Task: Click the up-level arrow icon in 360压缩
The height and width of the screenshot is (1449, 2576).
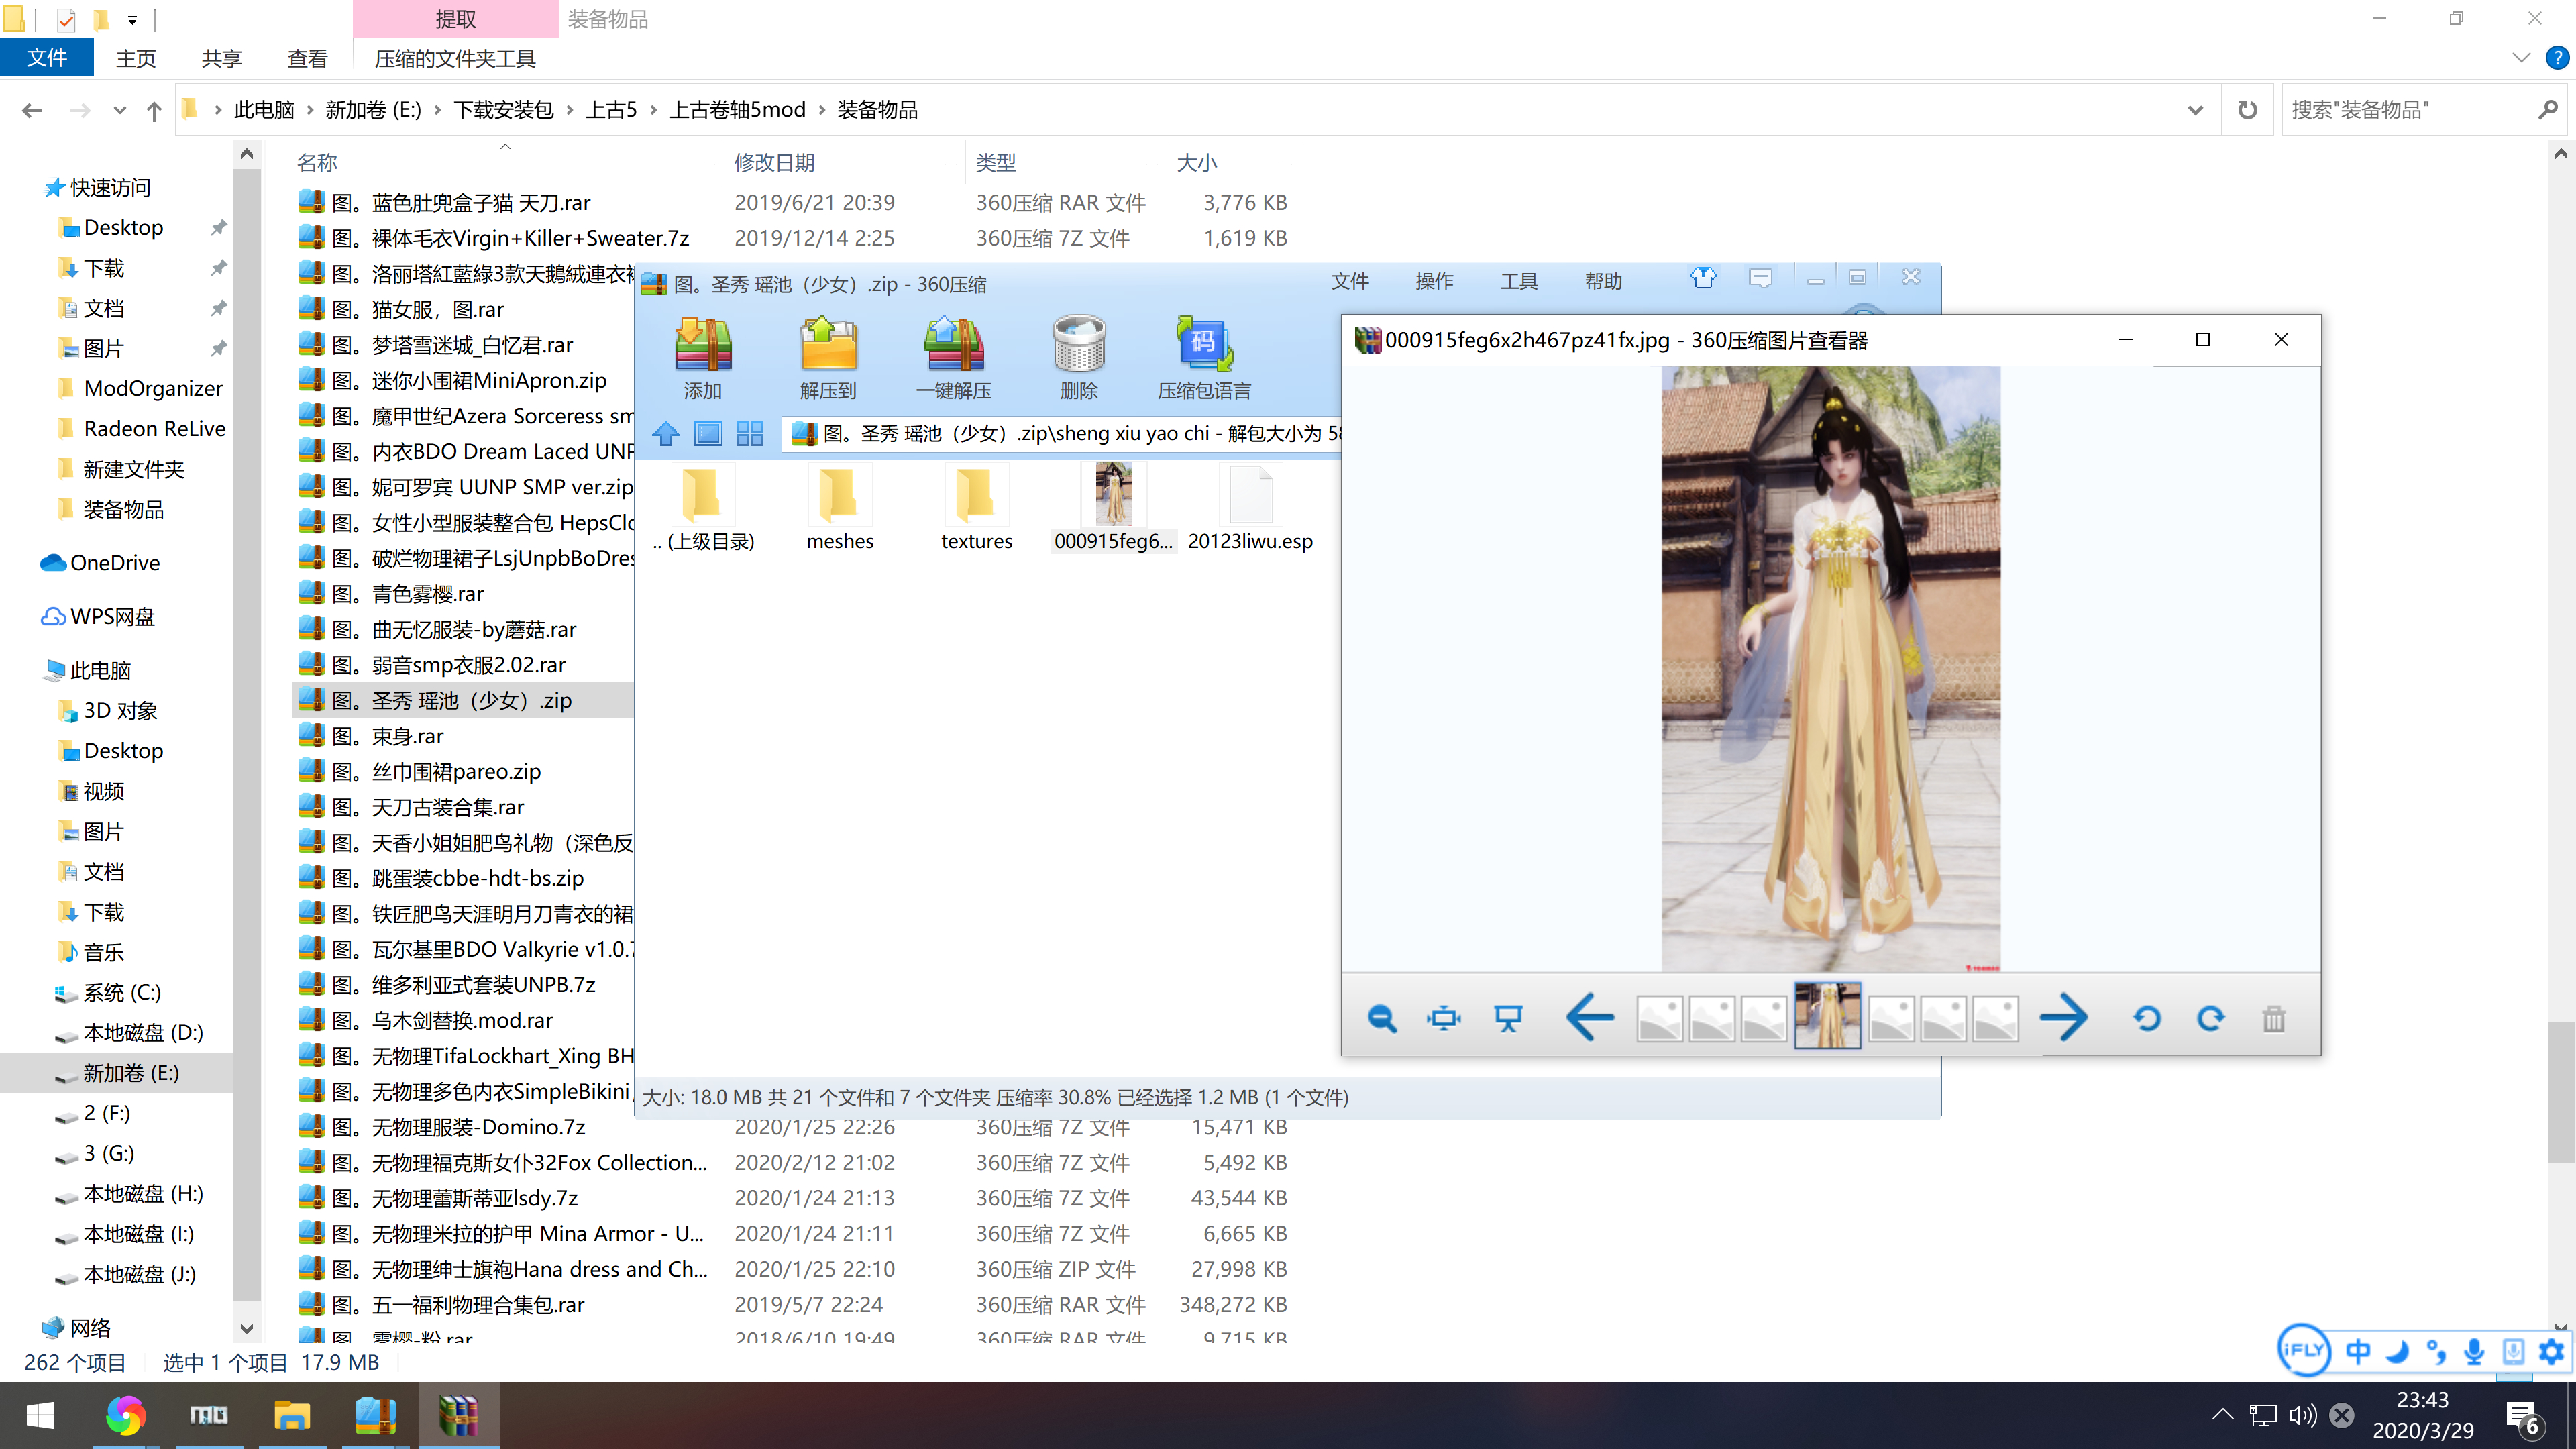Action: (666, 433)
